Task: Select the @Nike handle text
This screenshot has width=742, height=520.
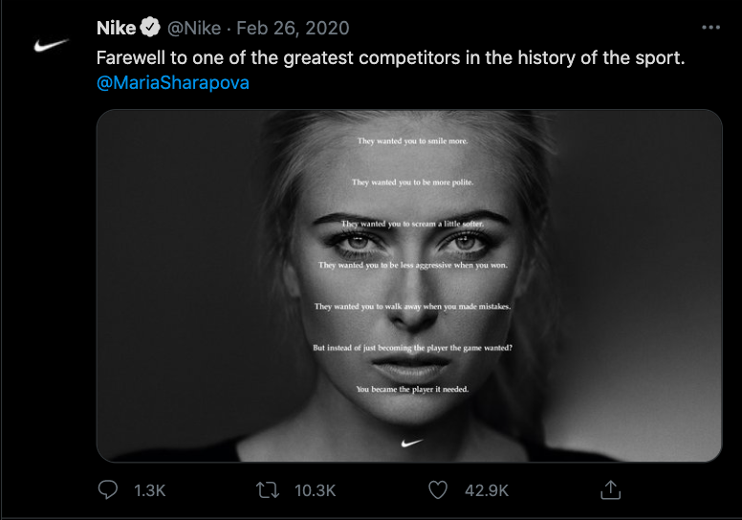Action: click(x=195, y=28)
